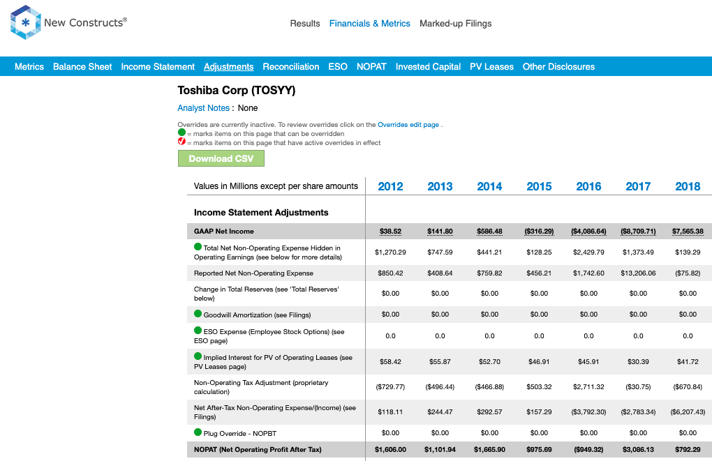Click Total Net Non-Operating Expense value $1,270.29

(x=390, y=252)
